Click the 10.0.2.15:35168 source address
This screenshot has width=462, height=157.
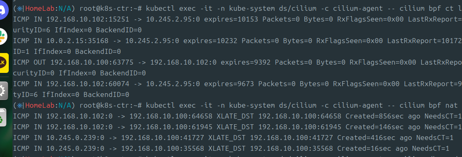(x=77, y=41)
